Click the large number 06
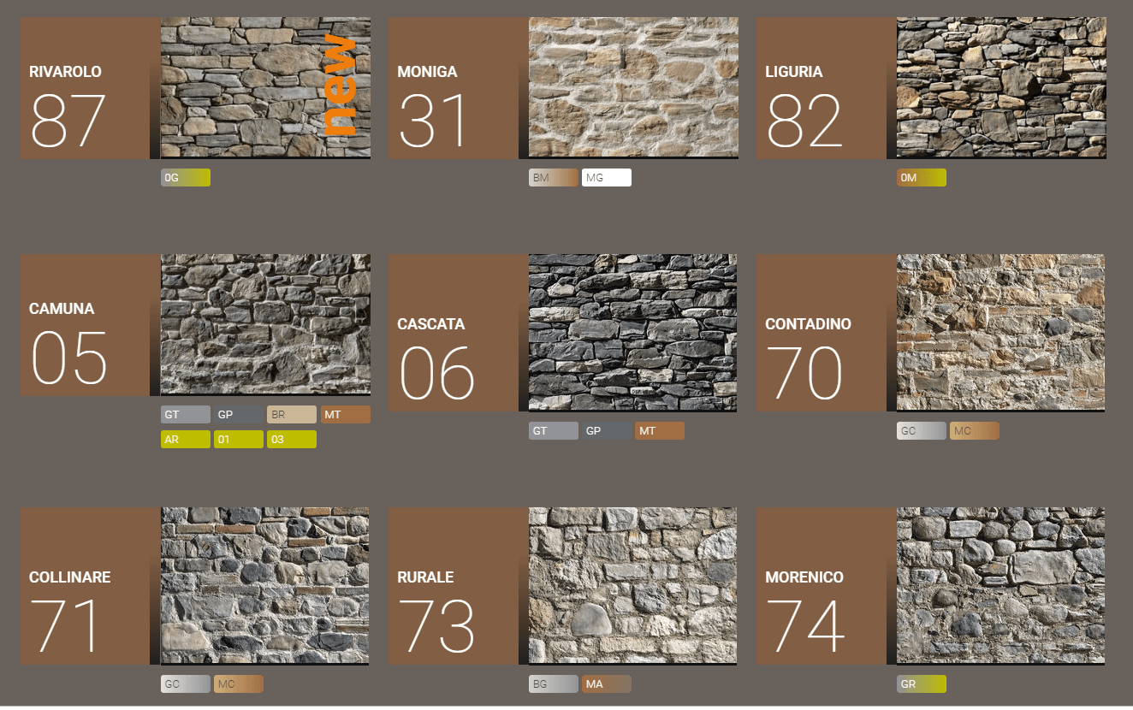 437,374
